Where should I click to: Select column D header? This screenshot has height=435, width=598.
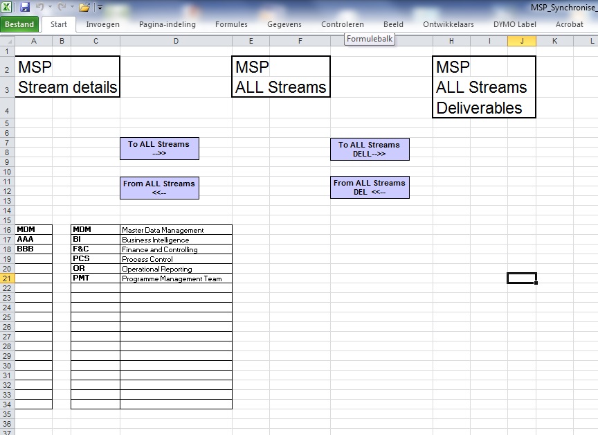(x=176, y=41)
